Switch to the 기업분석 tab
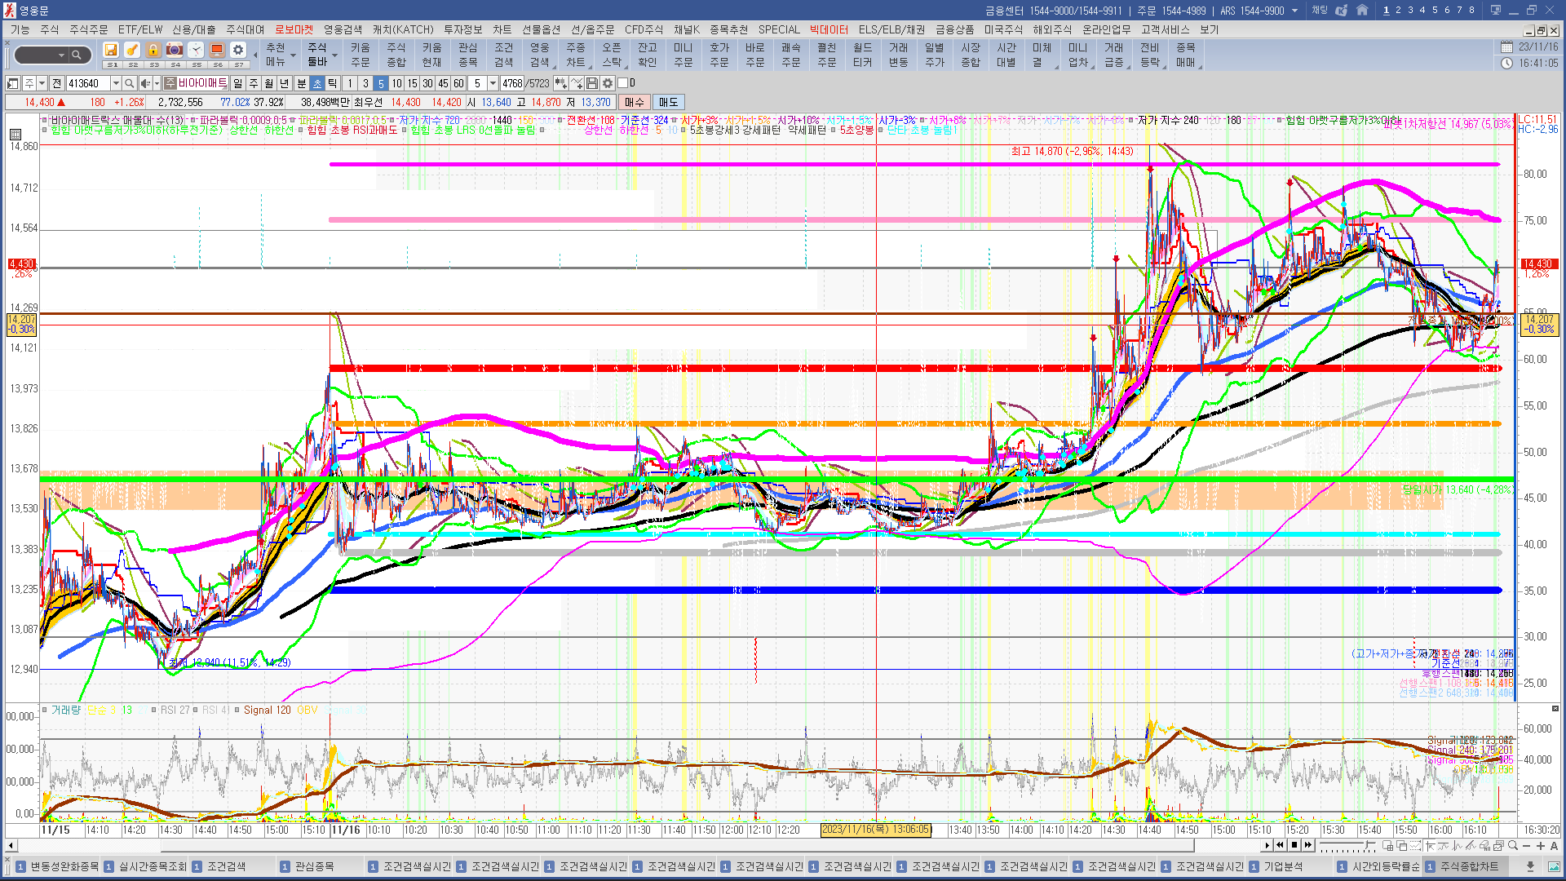The image size is (1566, 881). (x=1283, y=866)
